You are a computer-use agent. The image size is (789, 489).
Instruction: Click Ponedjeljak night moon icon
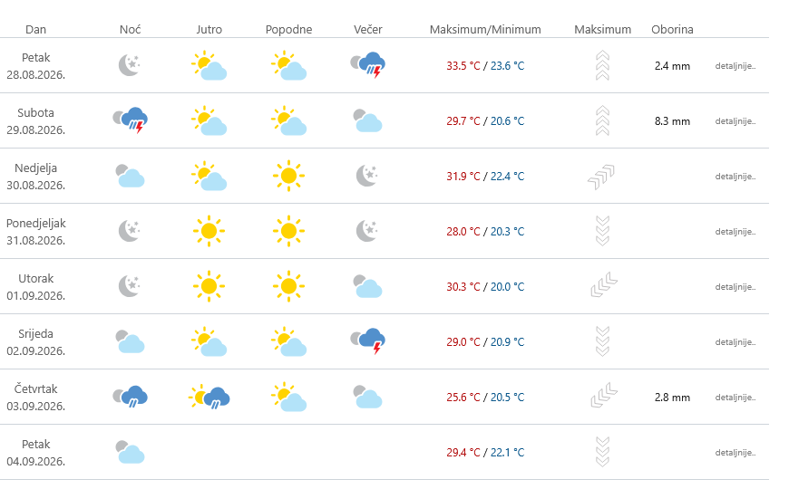130,231
